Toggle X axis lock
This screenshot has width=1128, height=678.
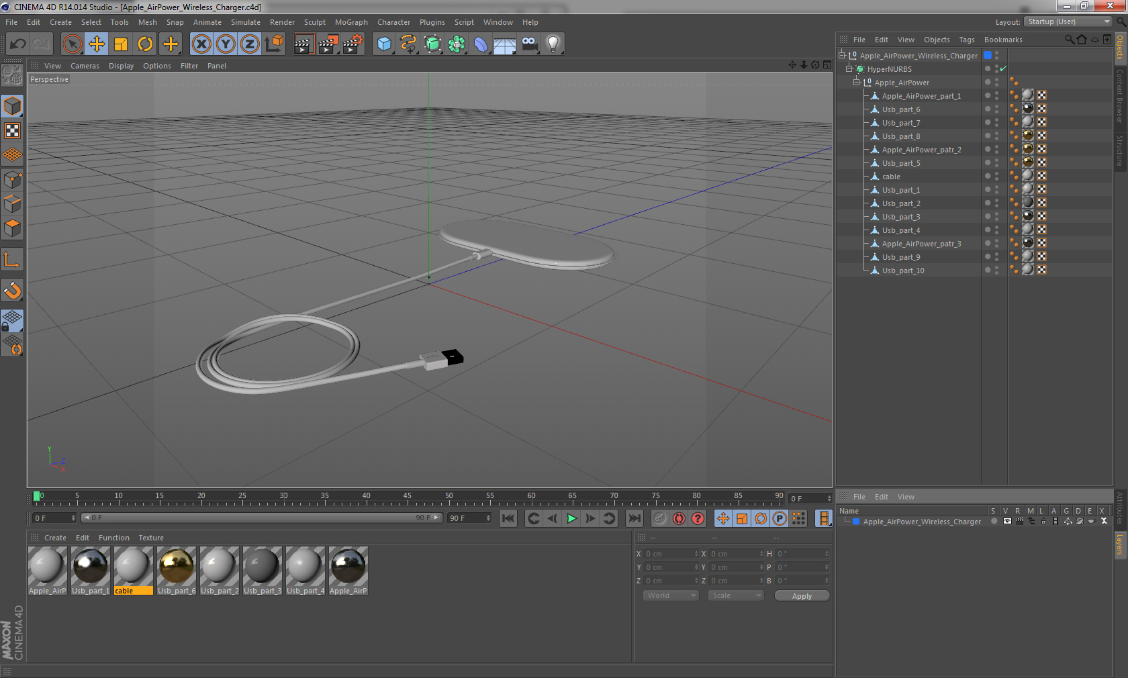coord(201,44)
